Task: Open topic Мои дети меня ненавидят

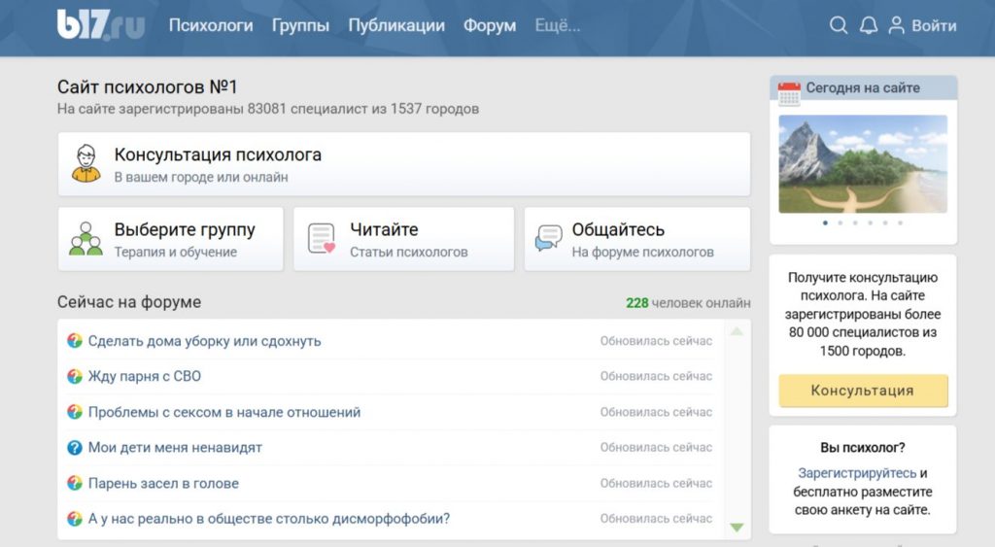Action: click(x=175, y=447)
